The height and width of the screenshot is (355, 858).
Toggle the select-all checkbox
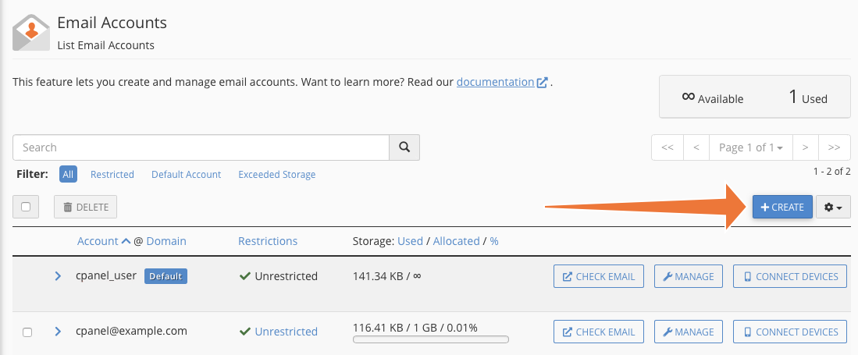pyautogui.click(x=27, y=207)
